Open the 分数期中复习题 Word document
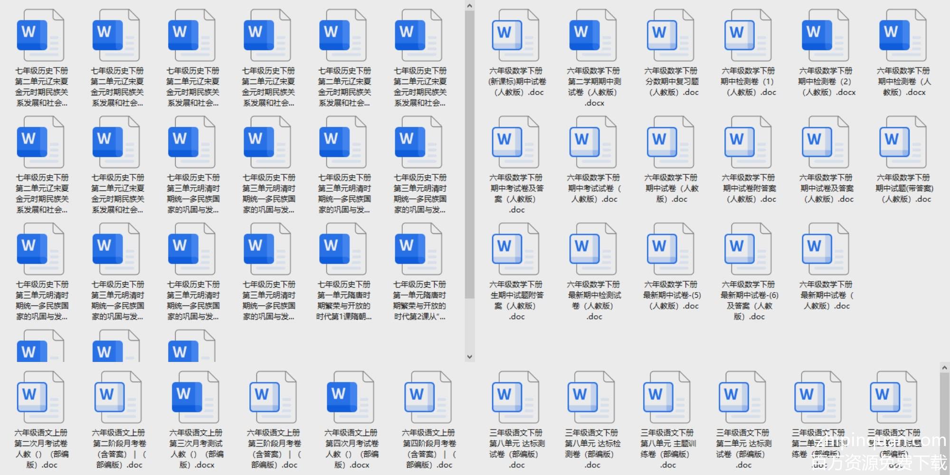The width and height of the screenshot is (950, 475). [x=671, y=35]
